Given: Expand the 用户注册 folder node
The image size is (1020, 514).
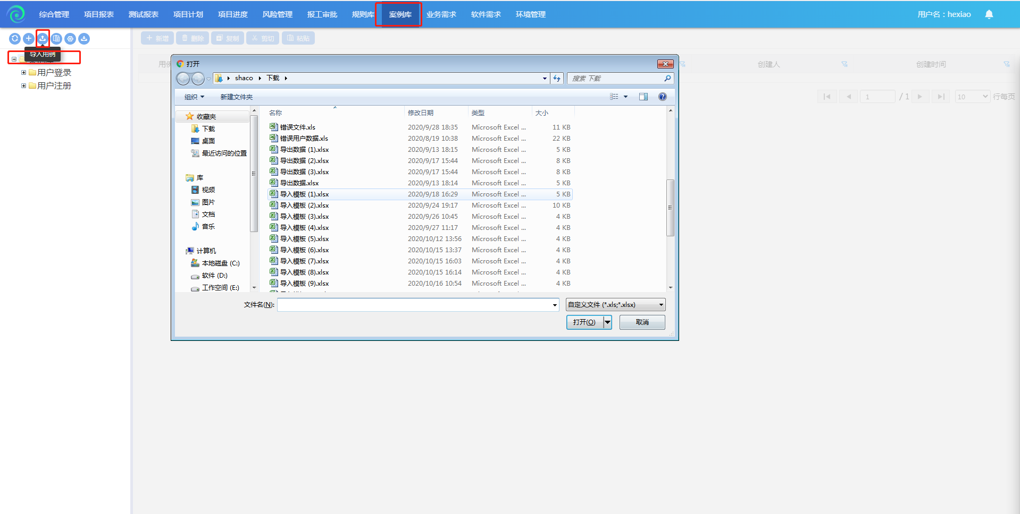Looking at the screenshot, I should [23, 85].
